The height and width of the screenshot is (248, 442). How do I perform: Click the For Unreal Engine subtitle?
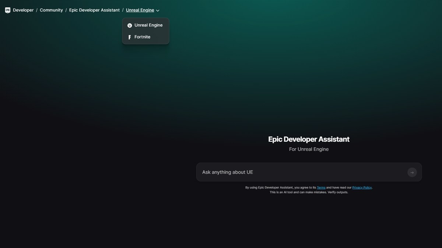pyautogui.click(x=309, y=149)
